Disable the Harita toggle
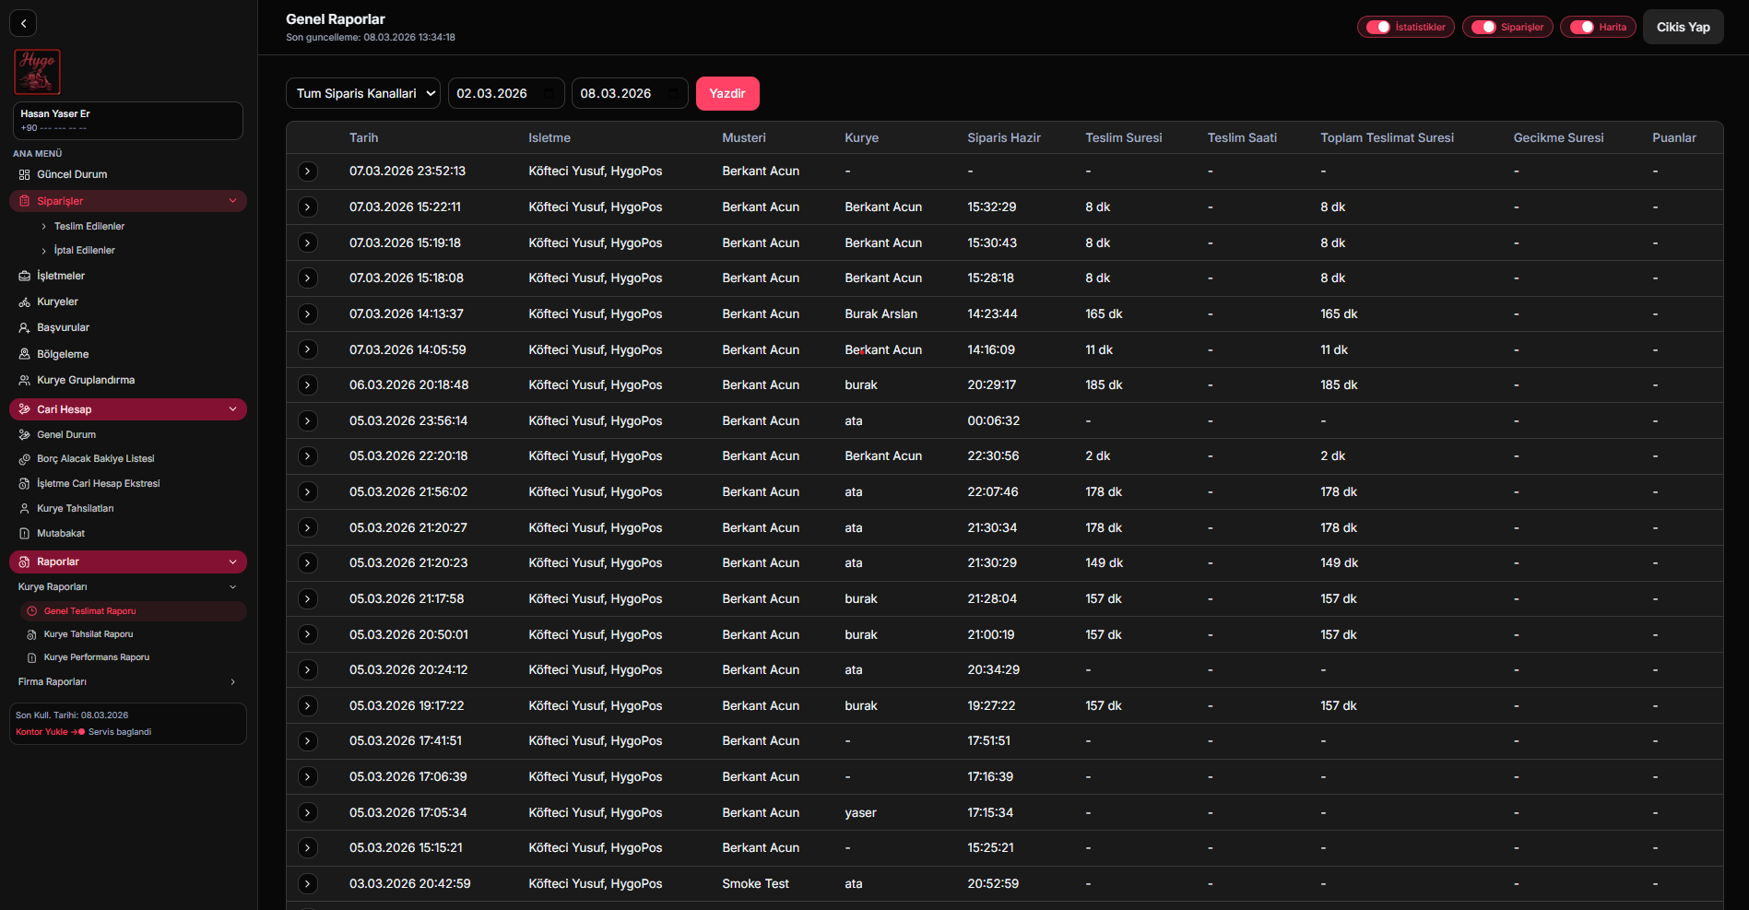The width and height of the screenshot is (1749, 910). 1582,27
